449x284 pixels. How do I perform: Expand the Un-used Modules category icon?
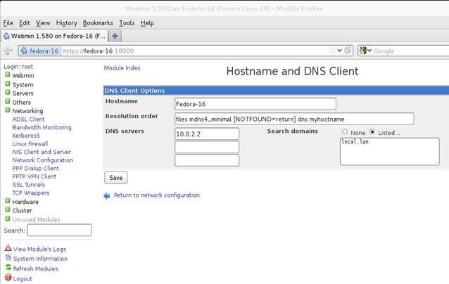8,219
